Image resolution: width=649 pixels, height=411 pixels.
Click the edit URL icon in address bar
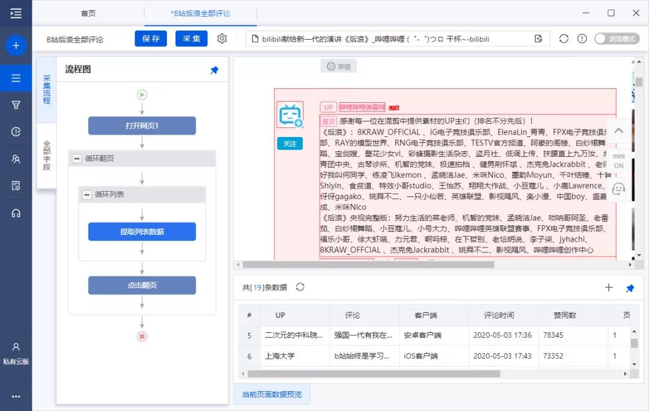click(x=538, y=38)
